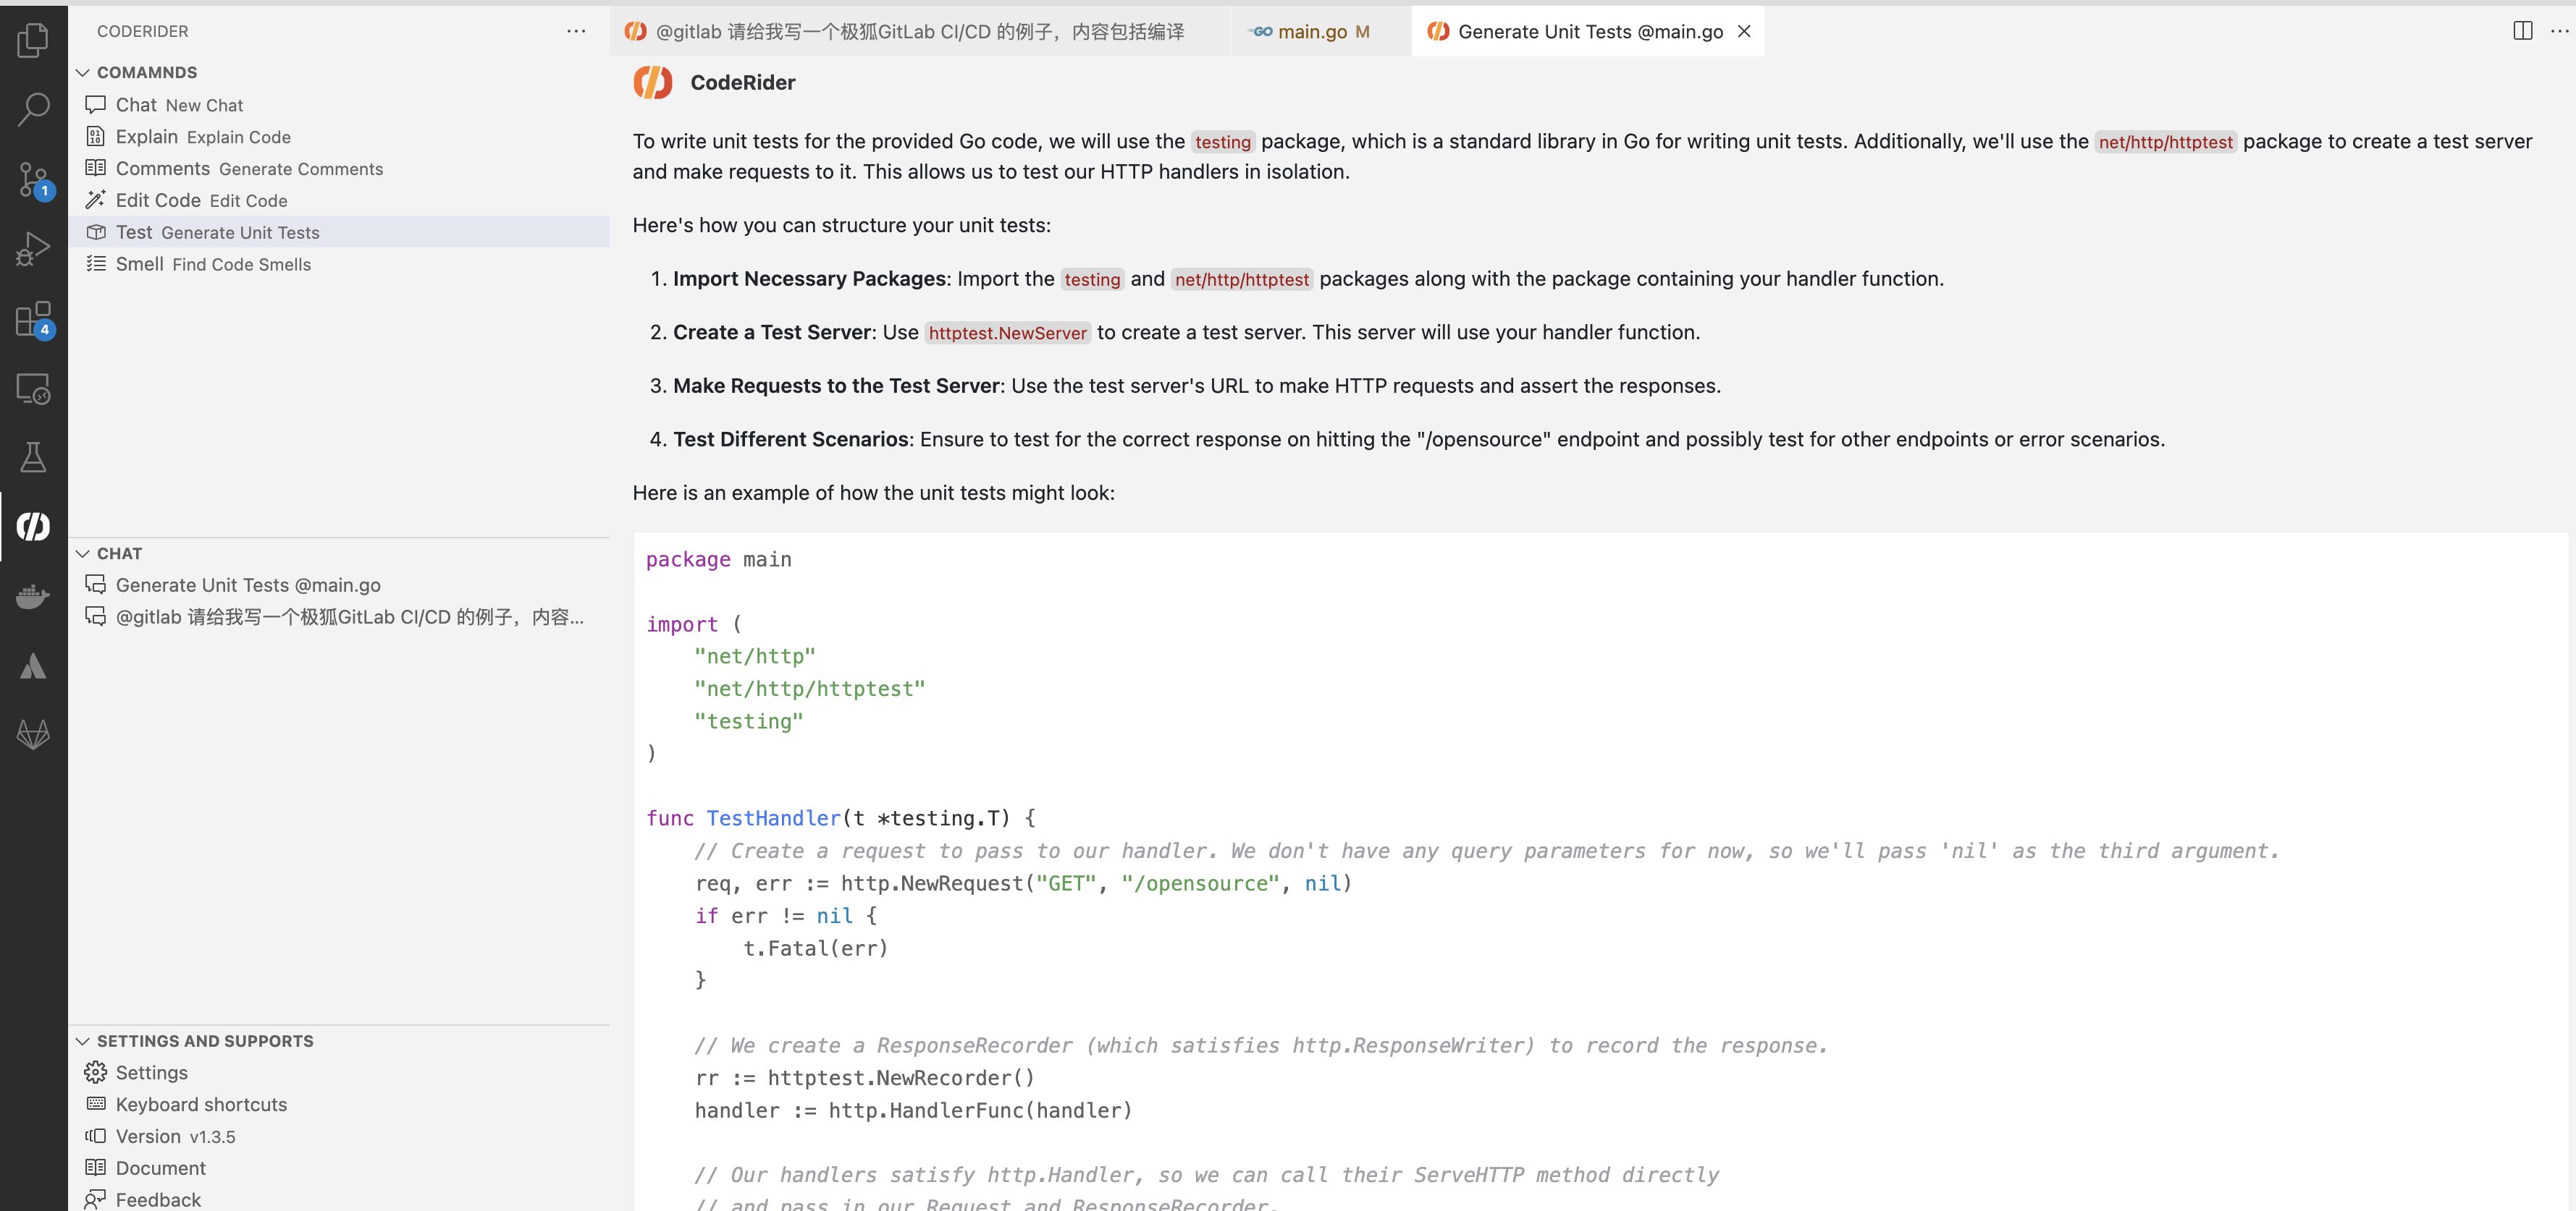Screen dimensions: 2576x1211
Task: Open the Docker extension sidebar
Action: [33, 597]
